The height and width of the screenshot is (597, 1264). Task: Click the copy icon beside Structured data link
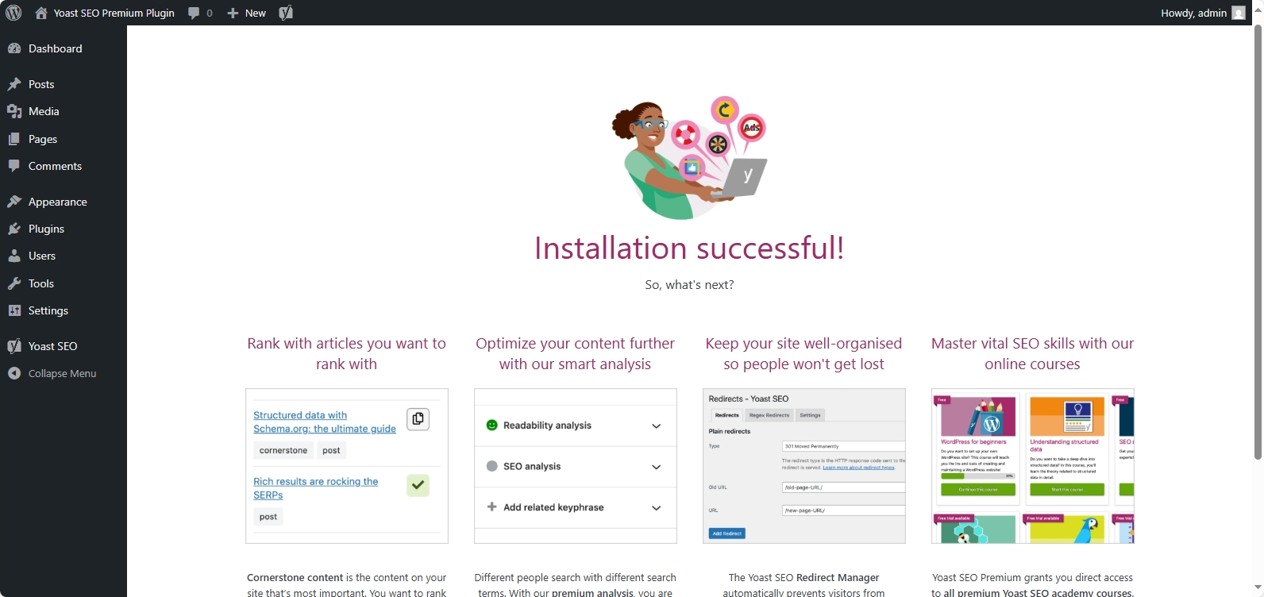coord(418,419)
